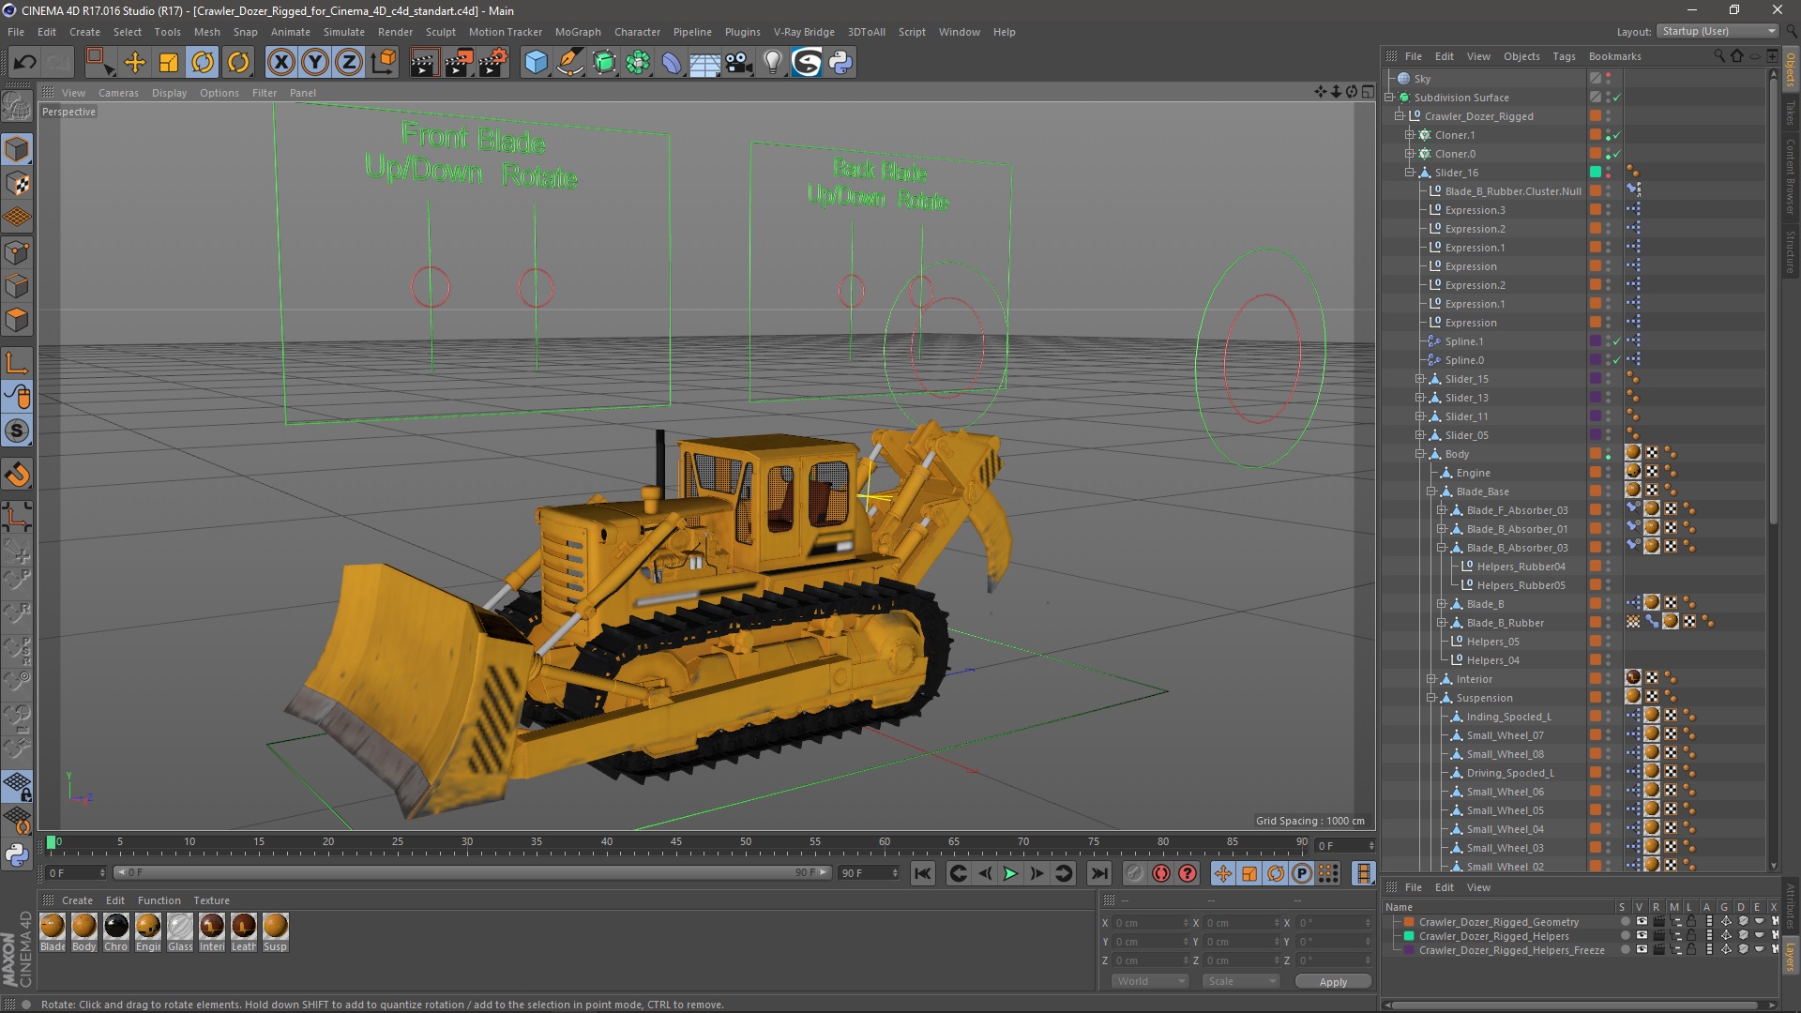This screenshot has height=1013, width=1801.
Task: Select the Move tool in top toolbar
Action: (135, 63)
